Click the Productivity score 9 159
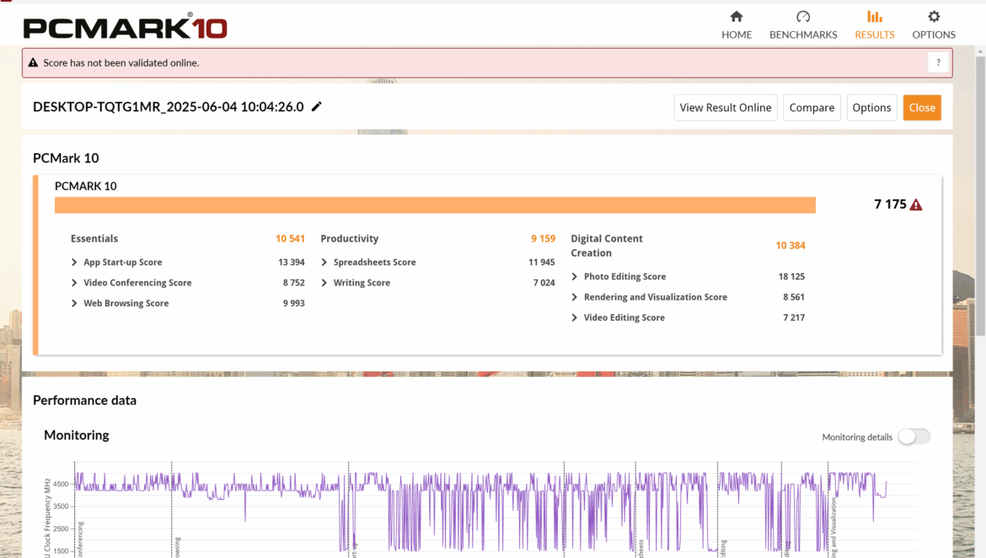This screenshot has width=986, height=558. tap(544, 238)
